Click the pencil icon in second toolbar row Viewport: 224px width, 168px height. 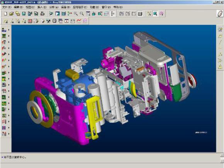[43, 21]
